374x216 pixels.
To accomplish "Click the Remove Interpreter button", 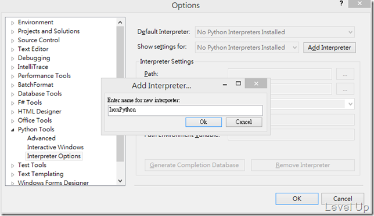I will pos(303,165).
